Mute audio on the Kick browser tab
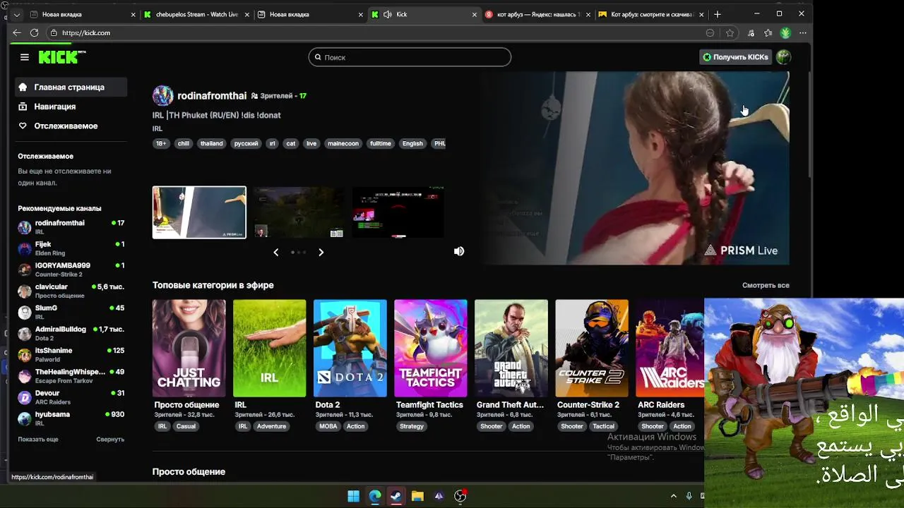The width and height of the screenshot is (904, 508). (388, 14)
